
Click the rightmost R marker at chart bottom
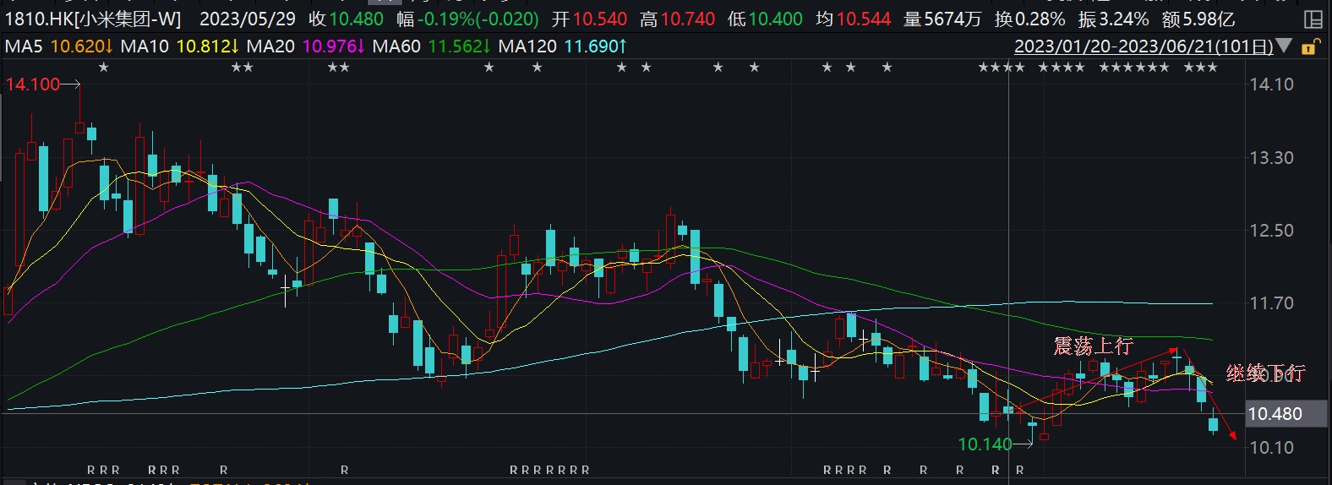[x=1020, y=470]
